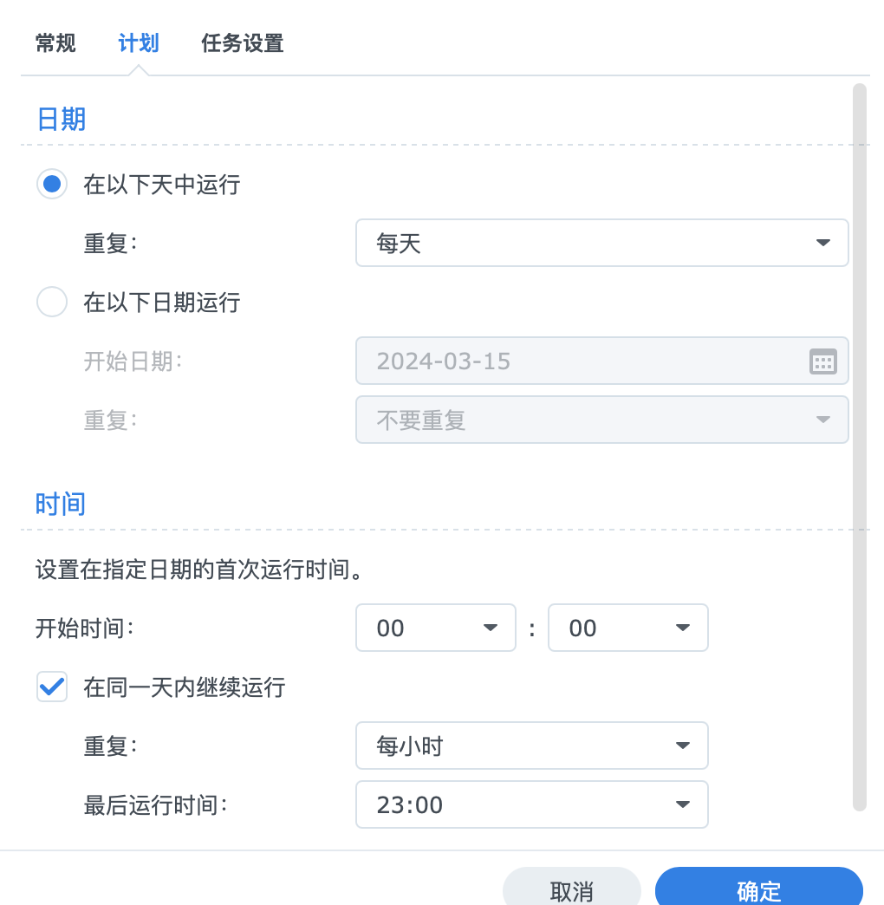Select the 在以下天中运行 radio button
The width and height of the screenshot is (884, 905).
coord(52,184)
